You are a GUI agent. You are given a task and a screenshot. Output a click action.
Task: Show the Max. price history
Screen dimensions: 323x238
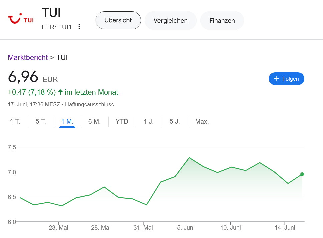tap(202, 121)
